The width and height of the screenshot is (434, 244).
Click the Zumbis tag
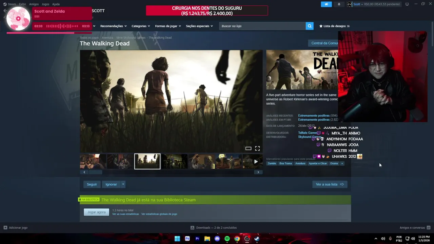tap(272, 163)
